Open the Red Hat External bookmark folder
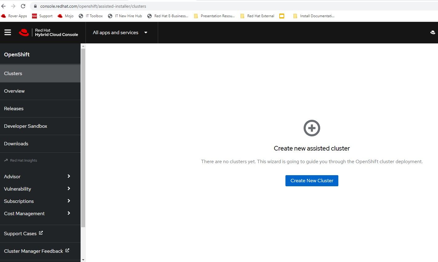The image size is (438, 262). (x=257, y=16)
